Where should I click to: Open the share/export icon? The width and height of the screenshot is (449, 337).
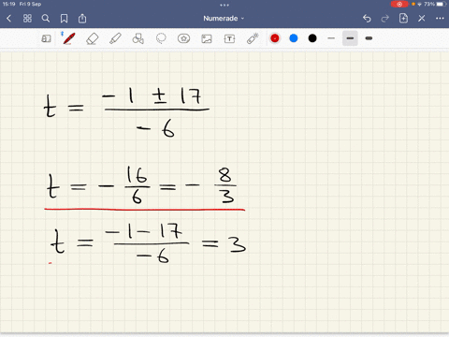82,19
